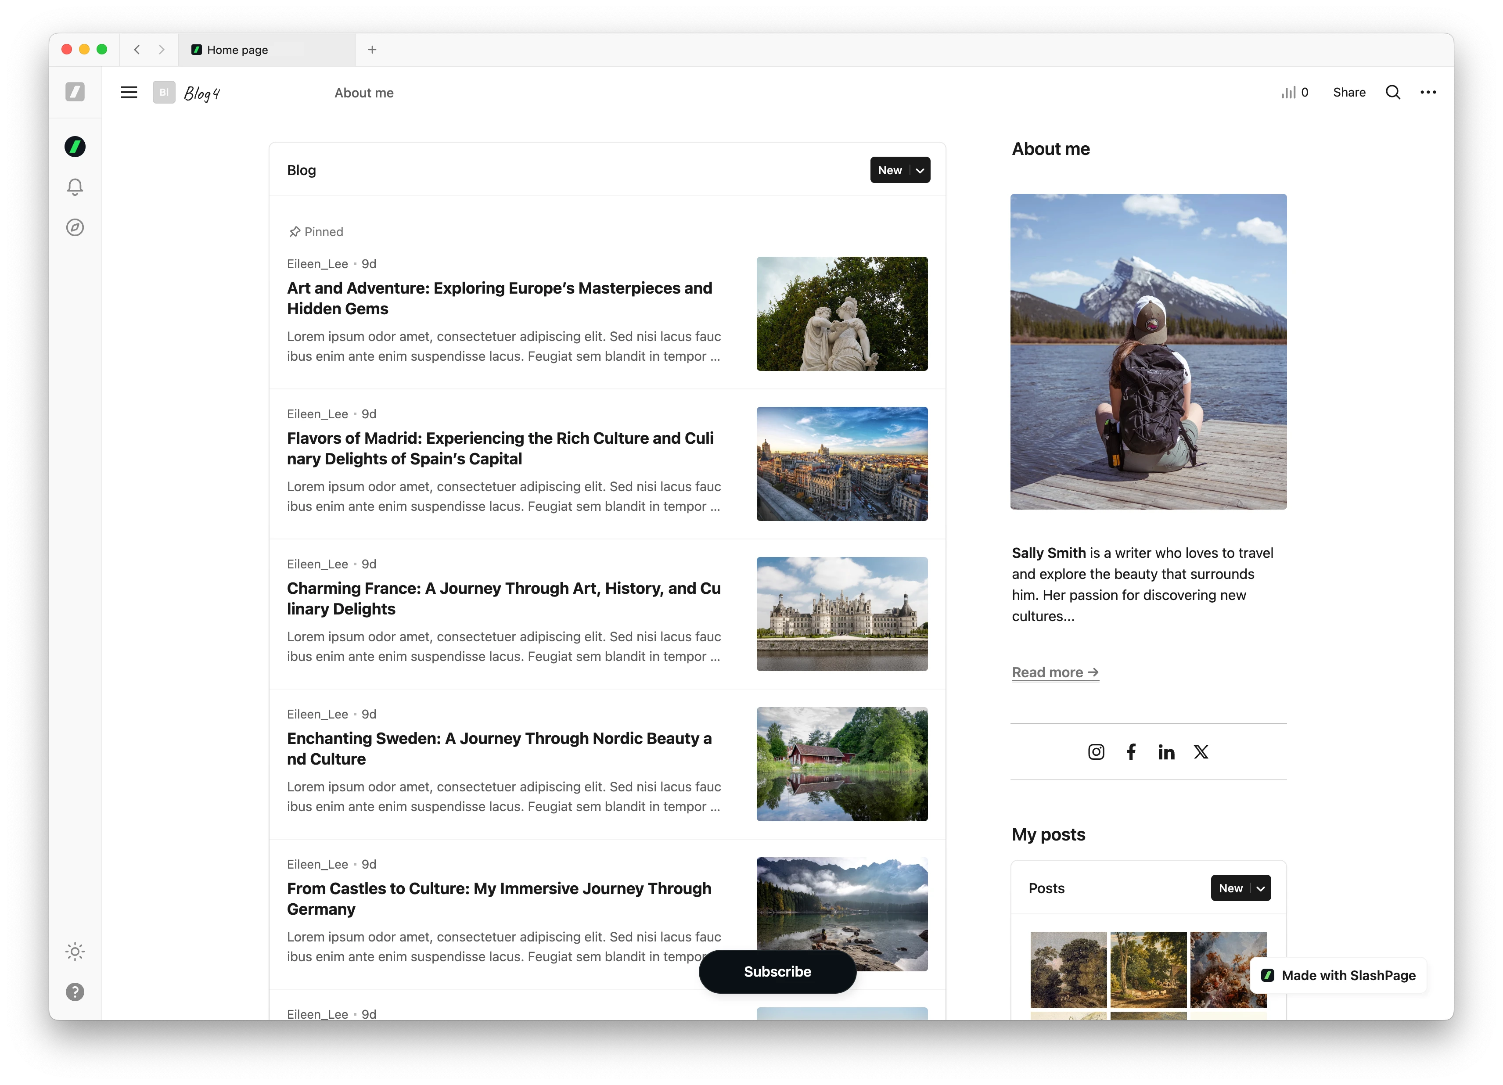Open the help question mark icon
This screenshot has width=1503, height=1085.
coord(75,992)
